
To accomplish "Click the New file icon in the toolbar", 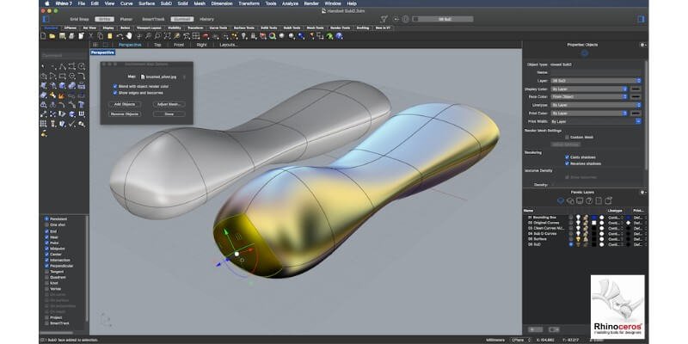I will pyautogui.click(x=45, y=36).
